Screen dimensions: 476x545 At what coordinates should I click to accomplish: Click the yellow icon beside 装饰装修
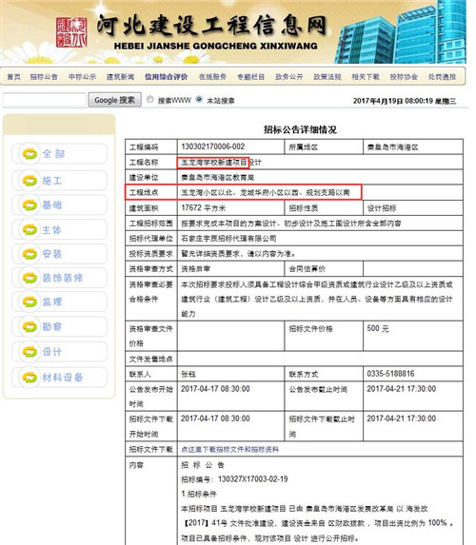click(x=30, y=278)
